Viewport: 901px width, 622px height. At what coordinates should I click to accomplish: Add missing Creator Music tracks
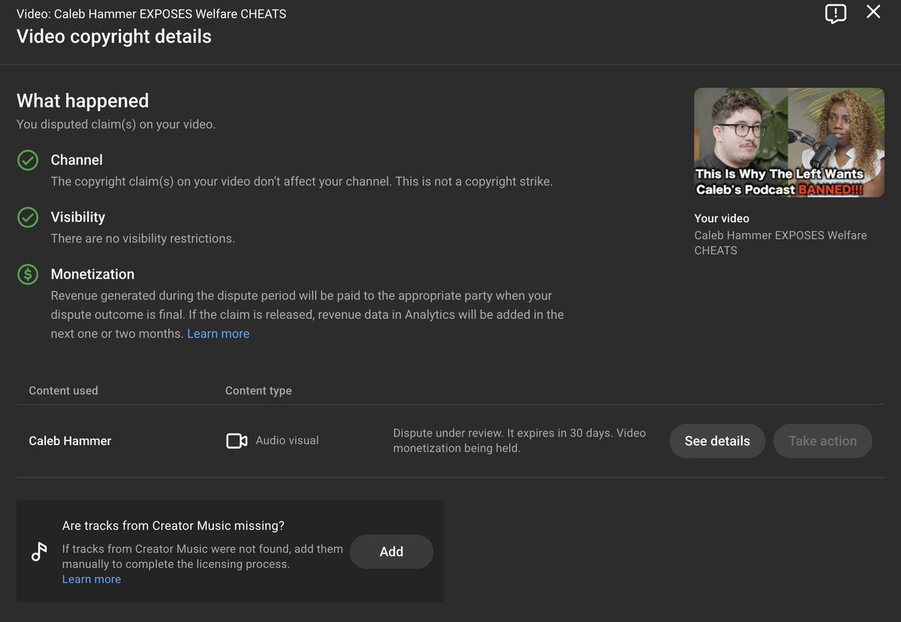tap(391, 551)
